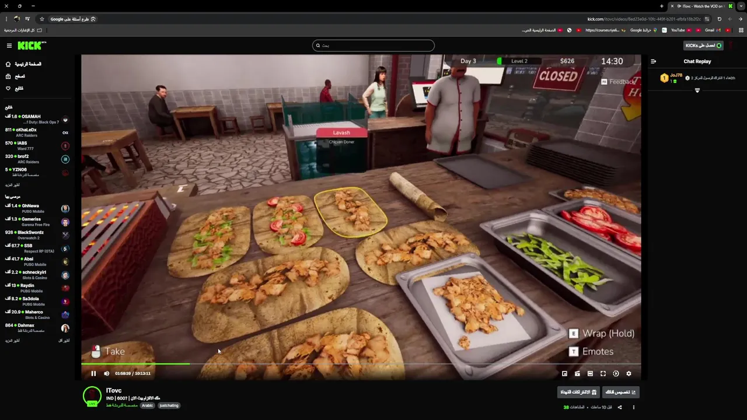Open the ITovc channel name link
This screenshot has width=747, height=420.
114,391
